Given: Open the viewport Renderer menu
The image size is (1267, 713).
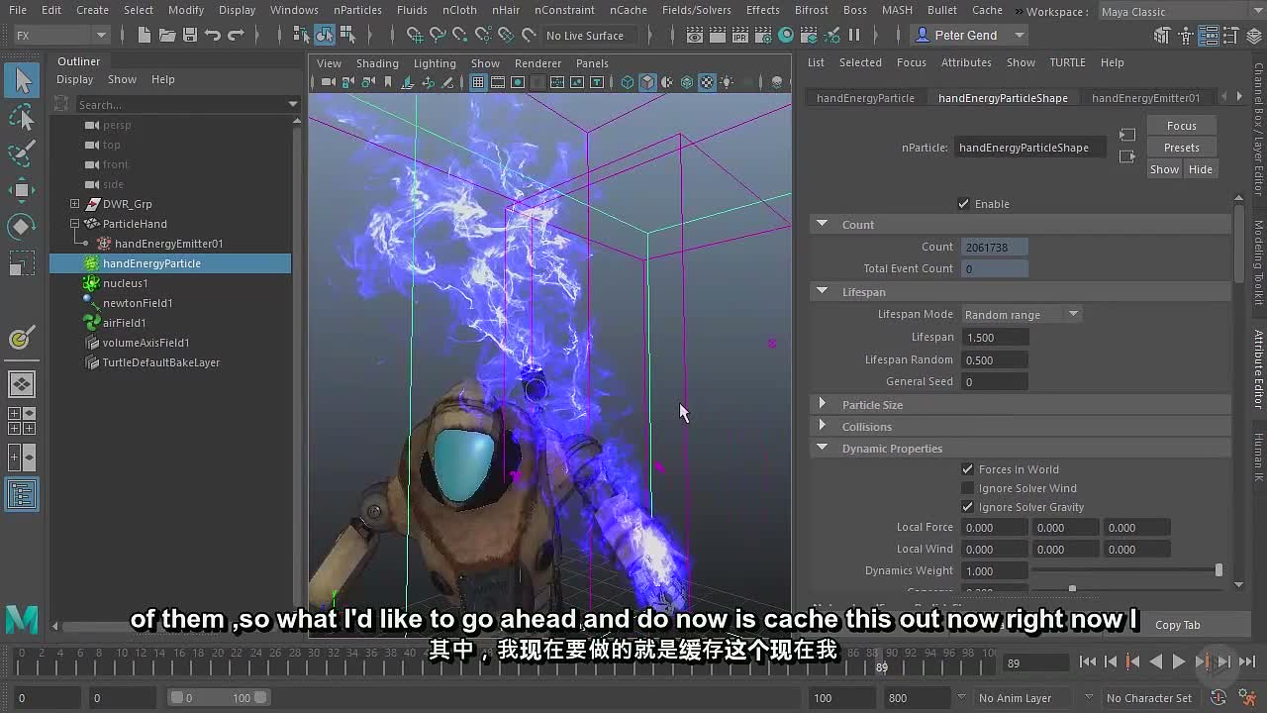Looking at the screenshot, I should pyautogui.click(x=537, y=63).
